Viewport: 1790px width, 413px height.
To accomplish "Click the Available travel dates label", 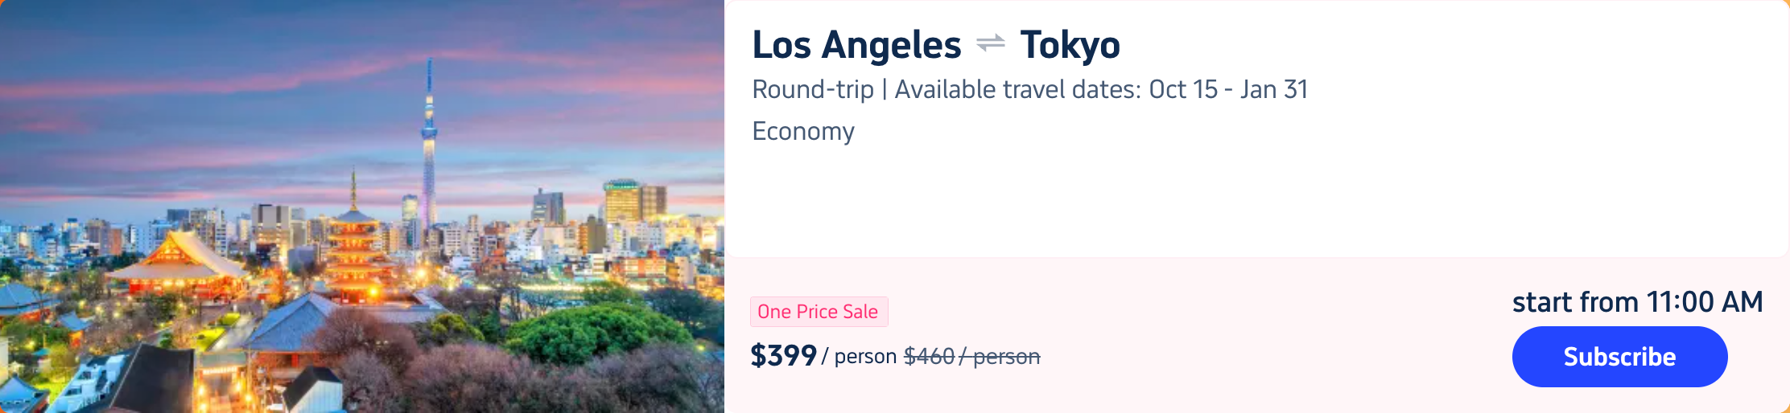I will tap(1017, 89).
